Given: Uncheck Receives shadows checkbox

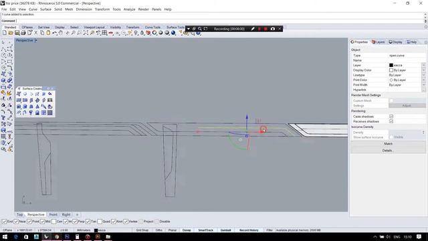Looking at the screenshot, I should [391, 121].
